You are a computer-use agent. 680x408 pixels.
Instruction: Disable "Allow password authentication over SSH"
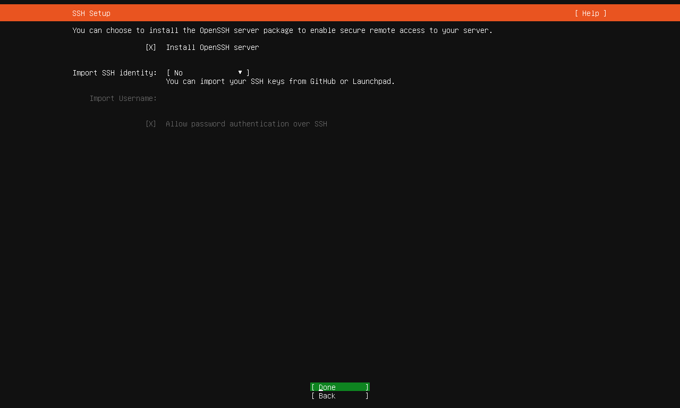[x=151, y=124]
